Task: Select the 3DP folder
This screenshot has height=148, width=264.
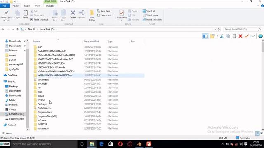Action: click(x=40, y=47)
